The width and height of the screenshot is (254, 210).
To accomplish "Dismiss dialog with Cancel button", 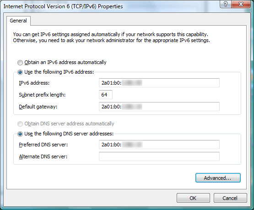I will coord(230,198).
